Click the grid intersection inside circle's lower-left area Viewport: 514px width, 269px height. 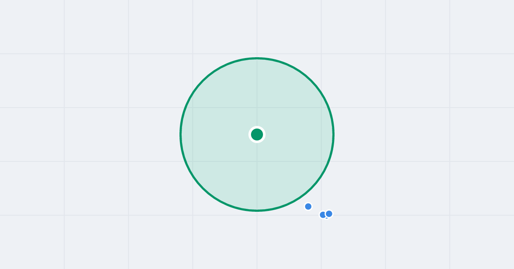tap(193, 161)
